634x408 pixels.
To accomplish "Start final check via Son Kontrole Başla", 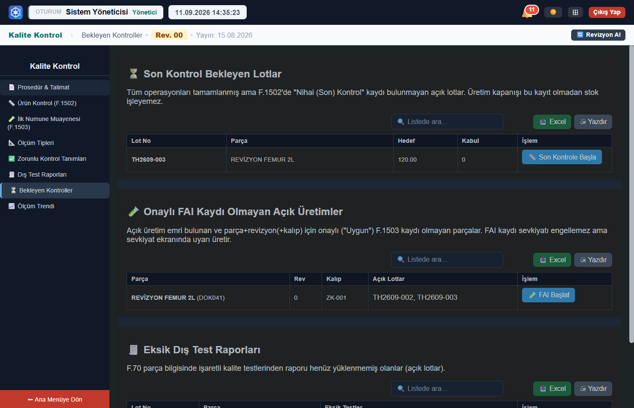I will pos(562,157).
